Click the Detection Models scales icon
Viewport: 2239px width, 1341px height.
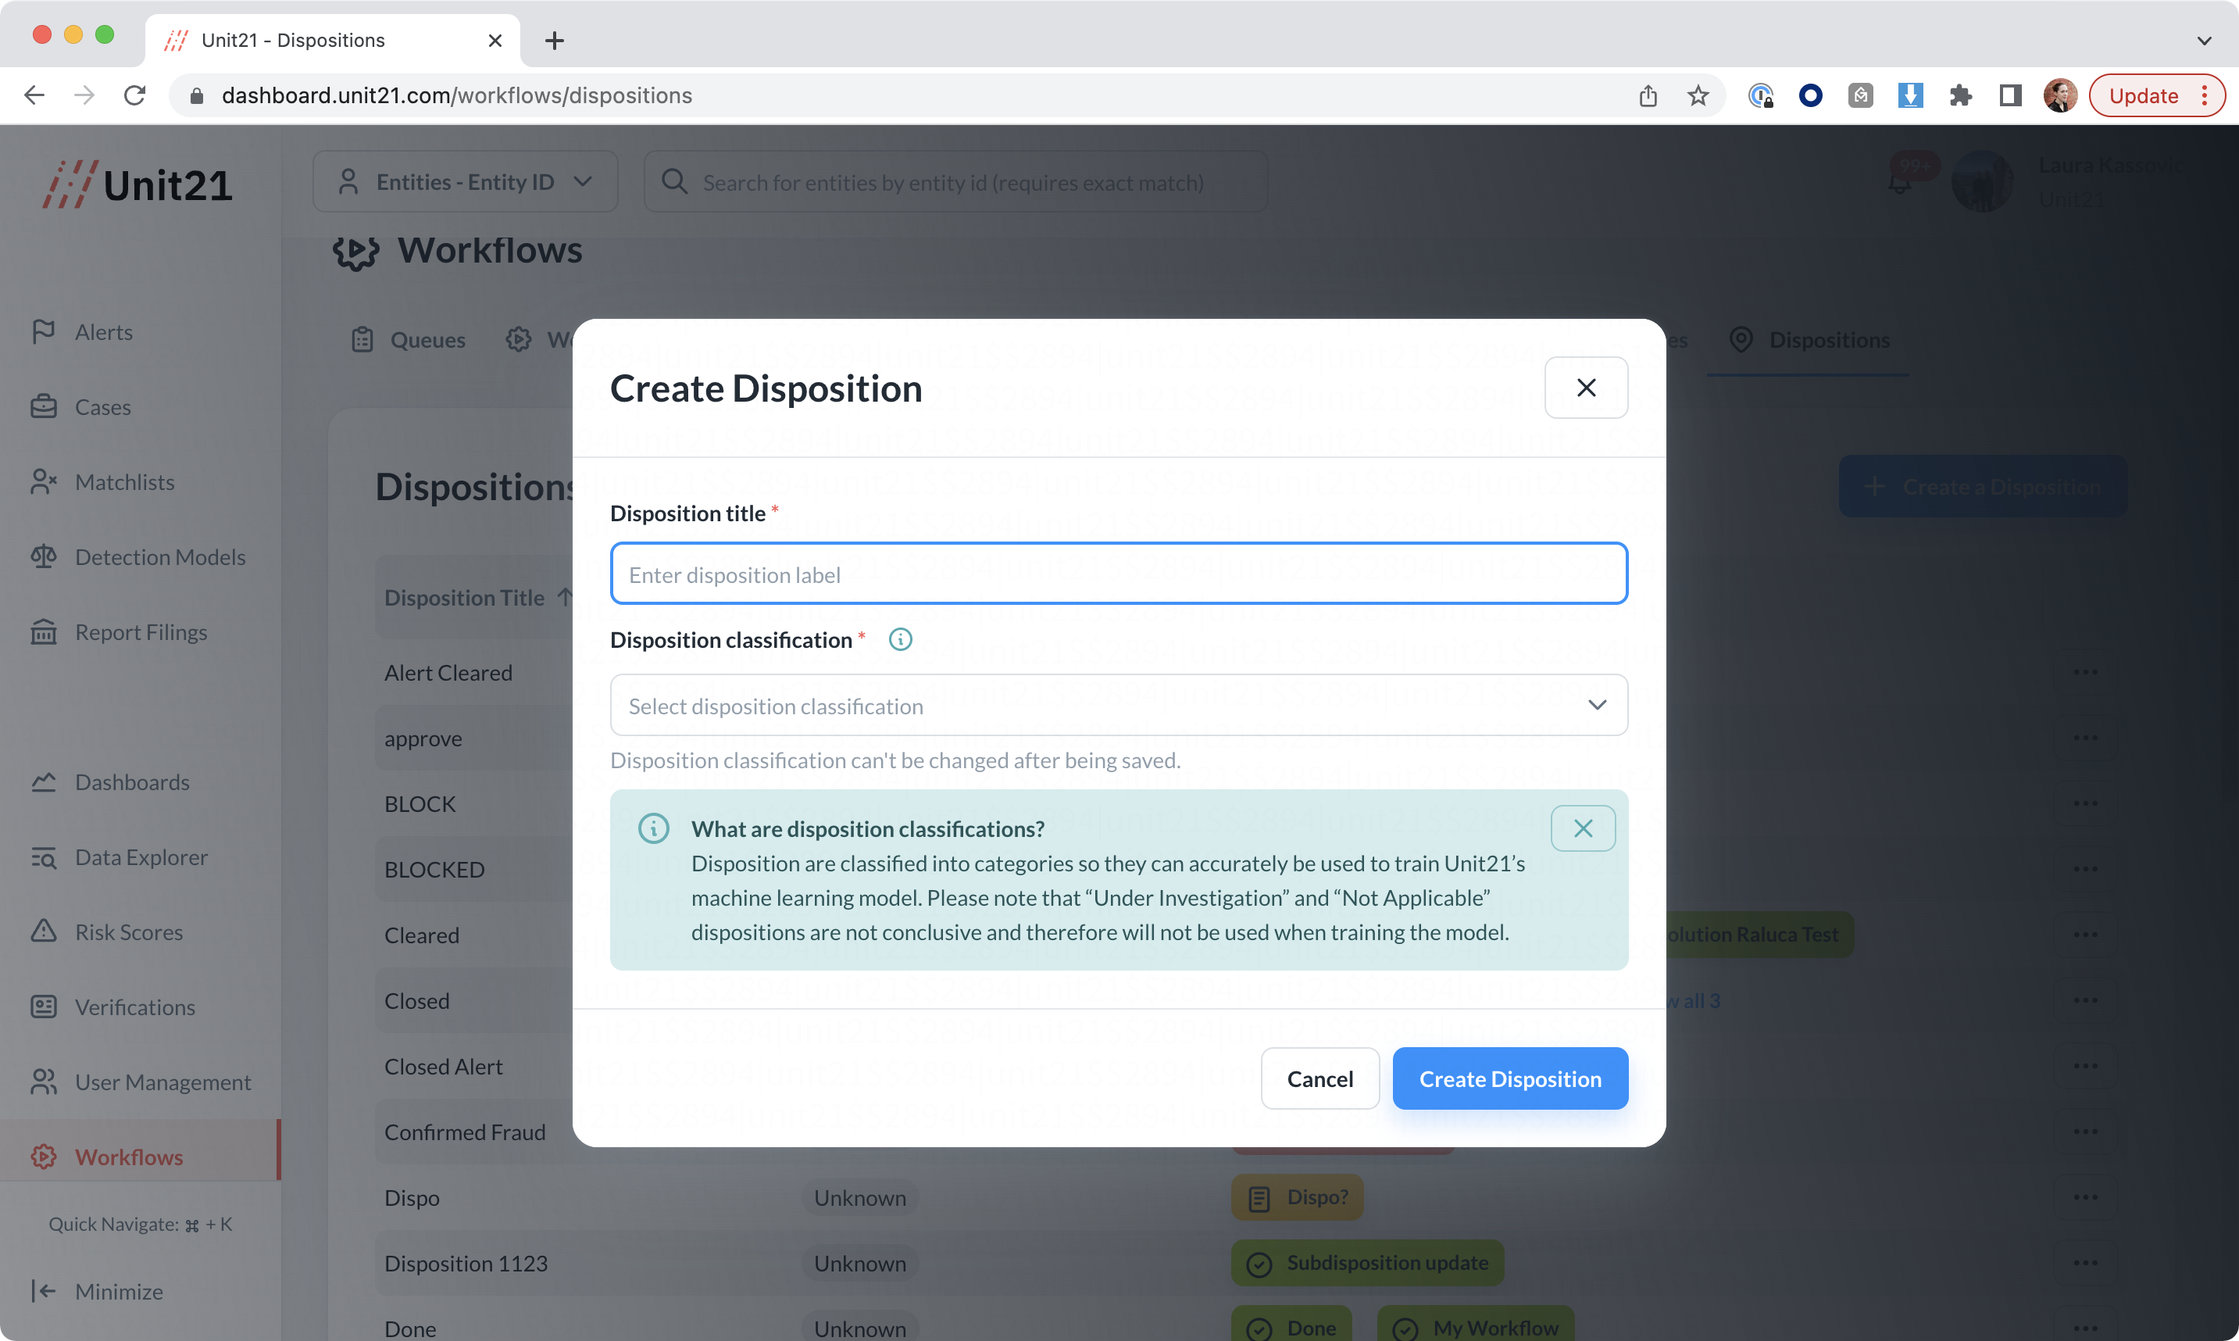(43, 556)
